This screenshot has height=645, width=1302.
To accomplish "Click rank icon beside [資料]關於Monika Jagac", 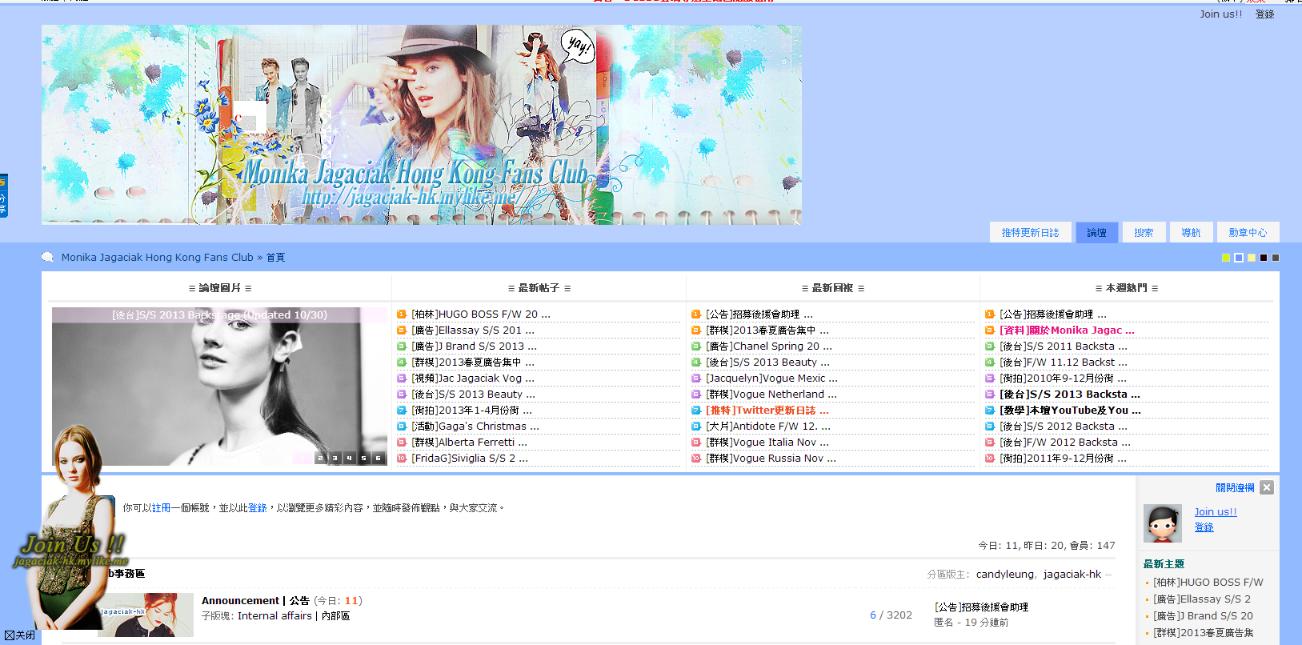I will pos(990,331).
